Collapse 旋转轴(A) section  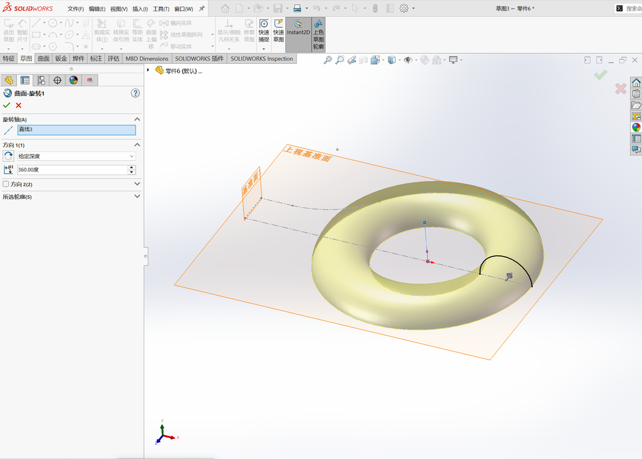[x=137, y=120]
